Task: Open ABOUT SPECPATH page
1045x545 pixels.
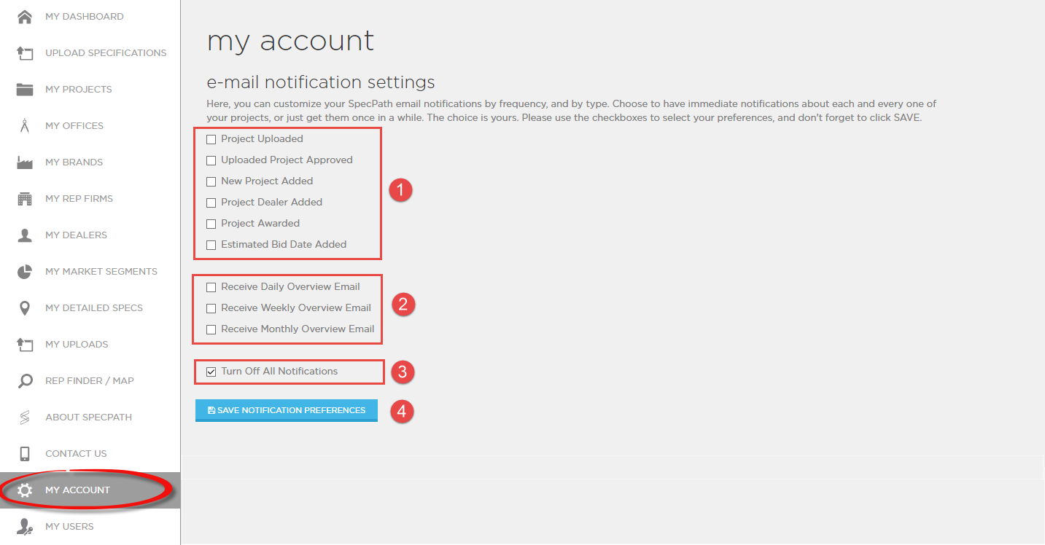Action: (90, 417)
